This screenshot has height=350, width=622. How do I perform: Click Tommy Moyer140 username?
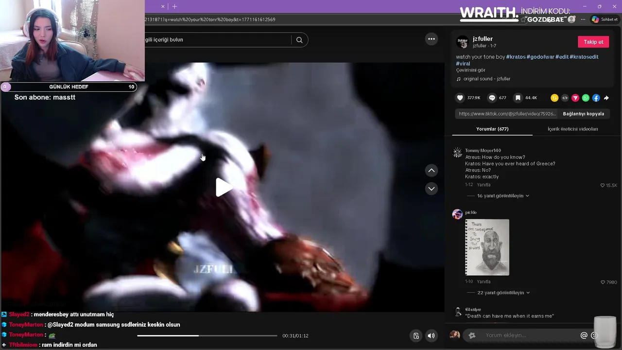(x=483, y=151)
